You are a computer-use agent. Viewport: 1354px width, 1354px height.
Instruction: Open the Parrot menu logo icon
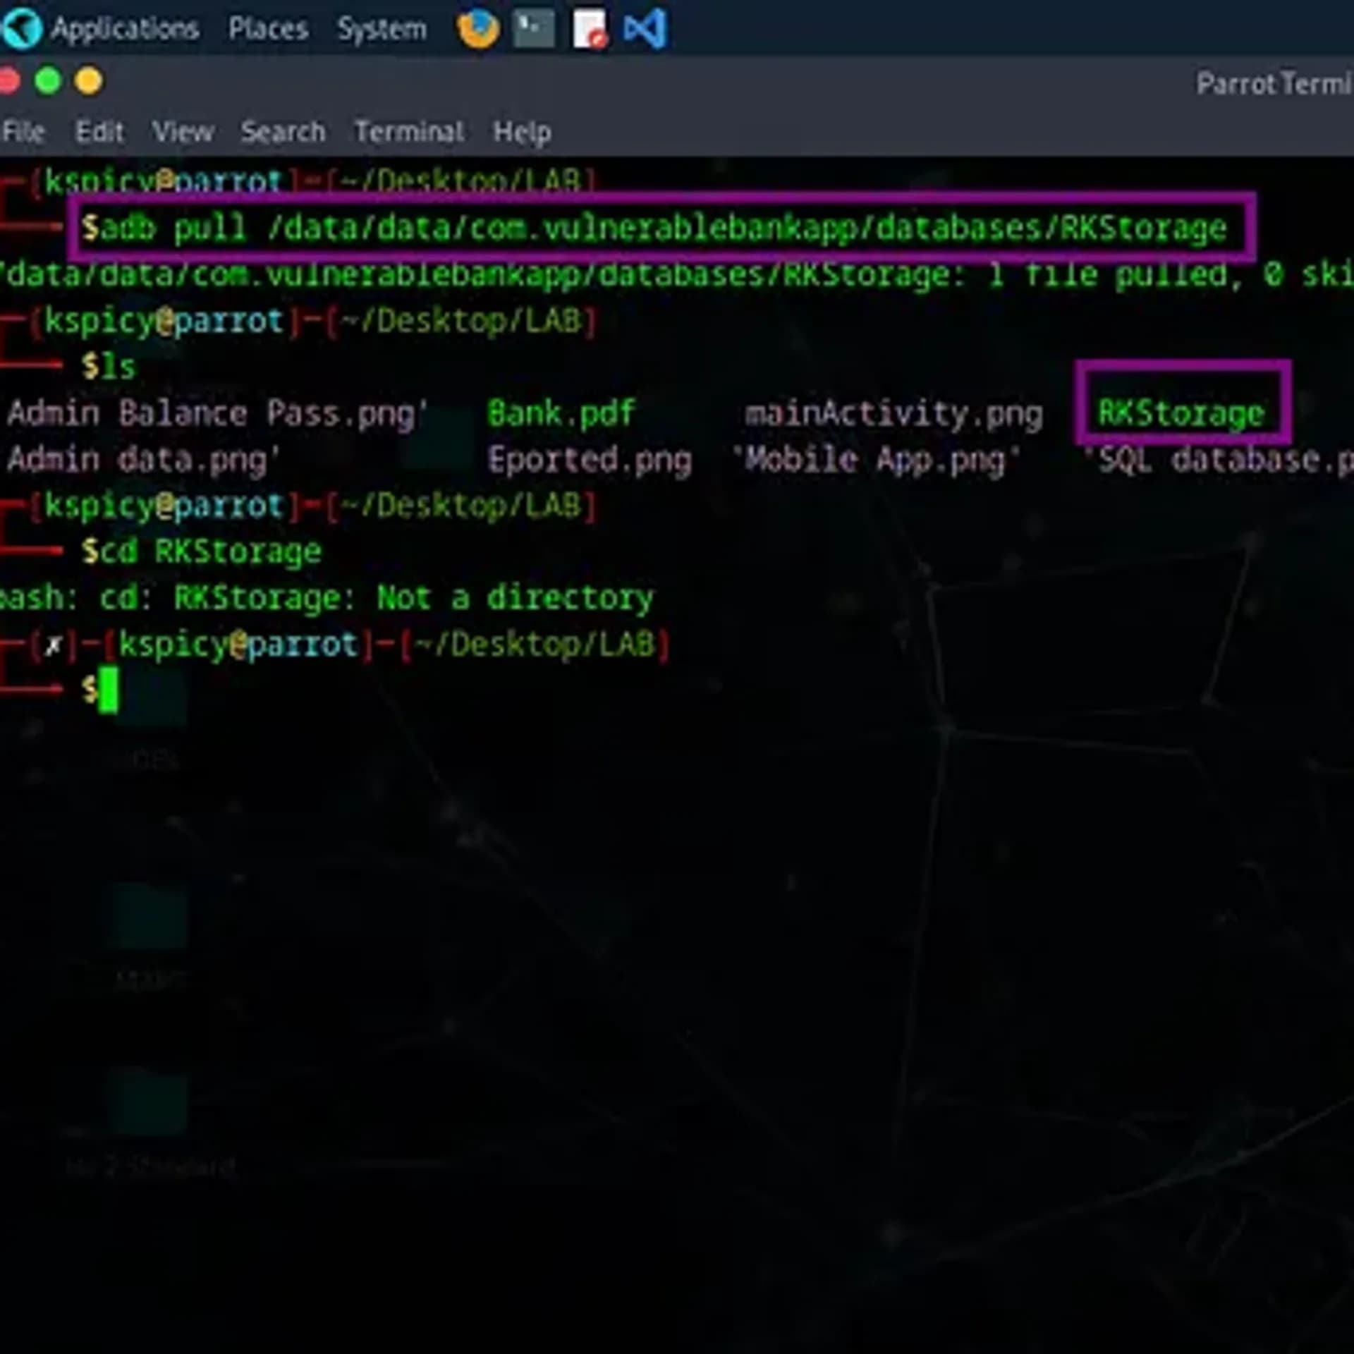22,29
